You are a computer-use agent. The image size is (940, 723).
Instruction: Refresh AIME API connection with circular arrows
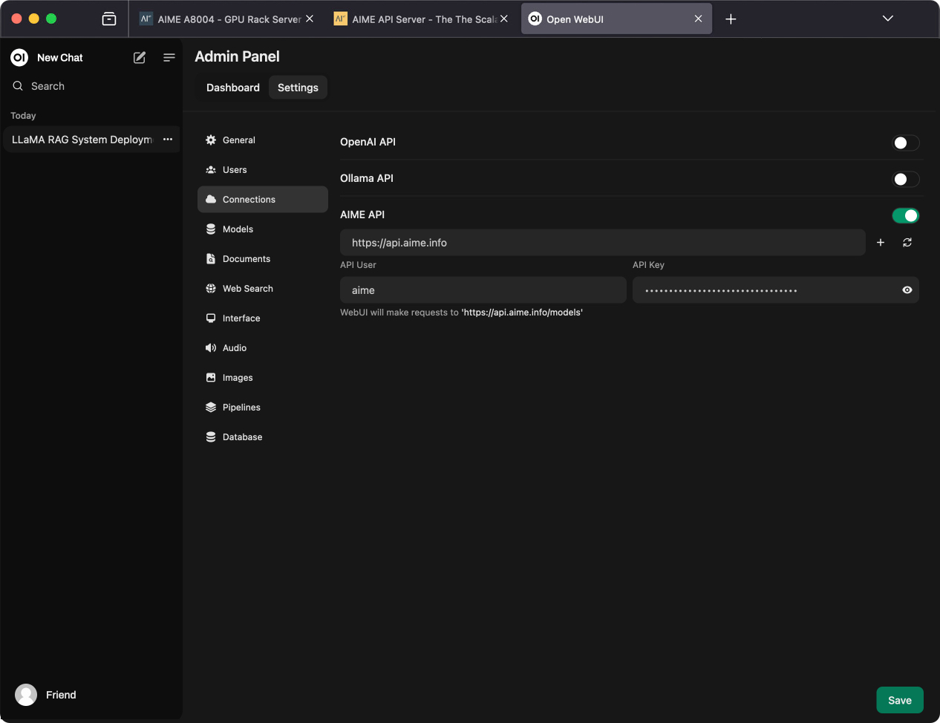pyautogui.click(x=907, y=243)
